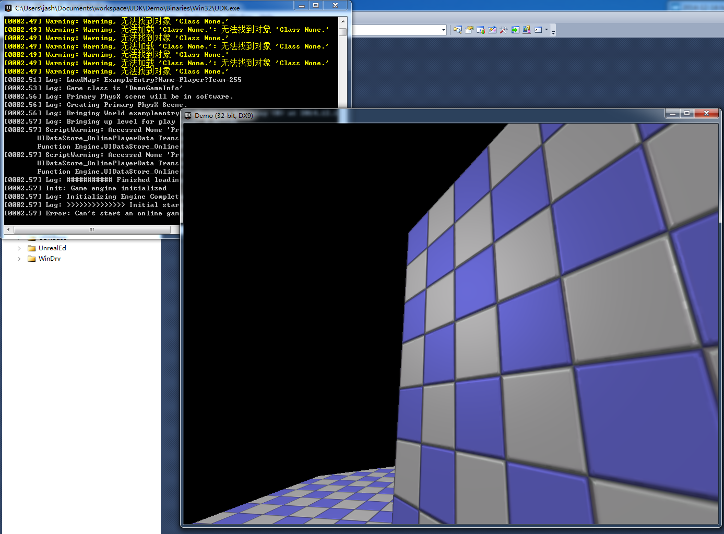Open Object Browser from the toolbar
The width and height of the screenshot is (724, 534).
tap(481, 30)
